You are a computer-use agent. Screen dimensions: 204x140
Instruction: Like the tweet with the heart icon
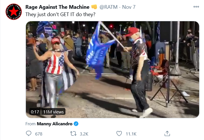119,133
